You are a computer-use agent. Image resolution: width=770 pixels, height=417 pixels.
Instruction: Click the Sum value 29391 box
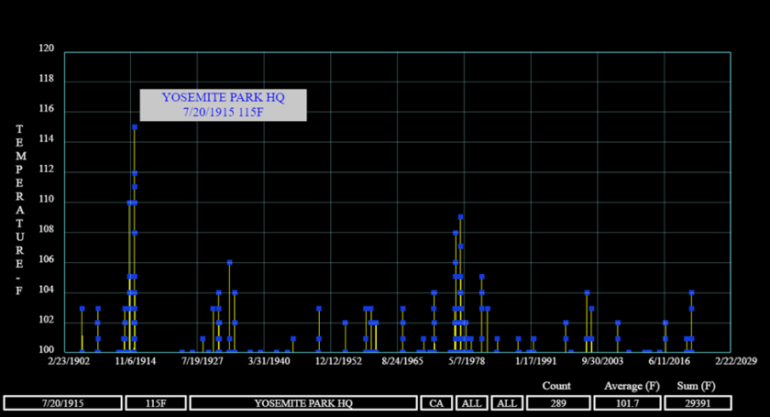(702, 403)
